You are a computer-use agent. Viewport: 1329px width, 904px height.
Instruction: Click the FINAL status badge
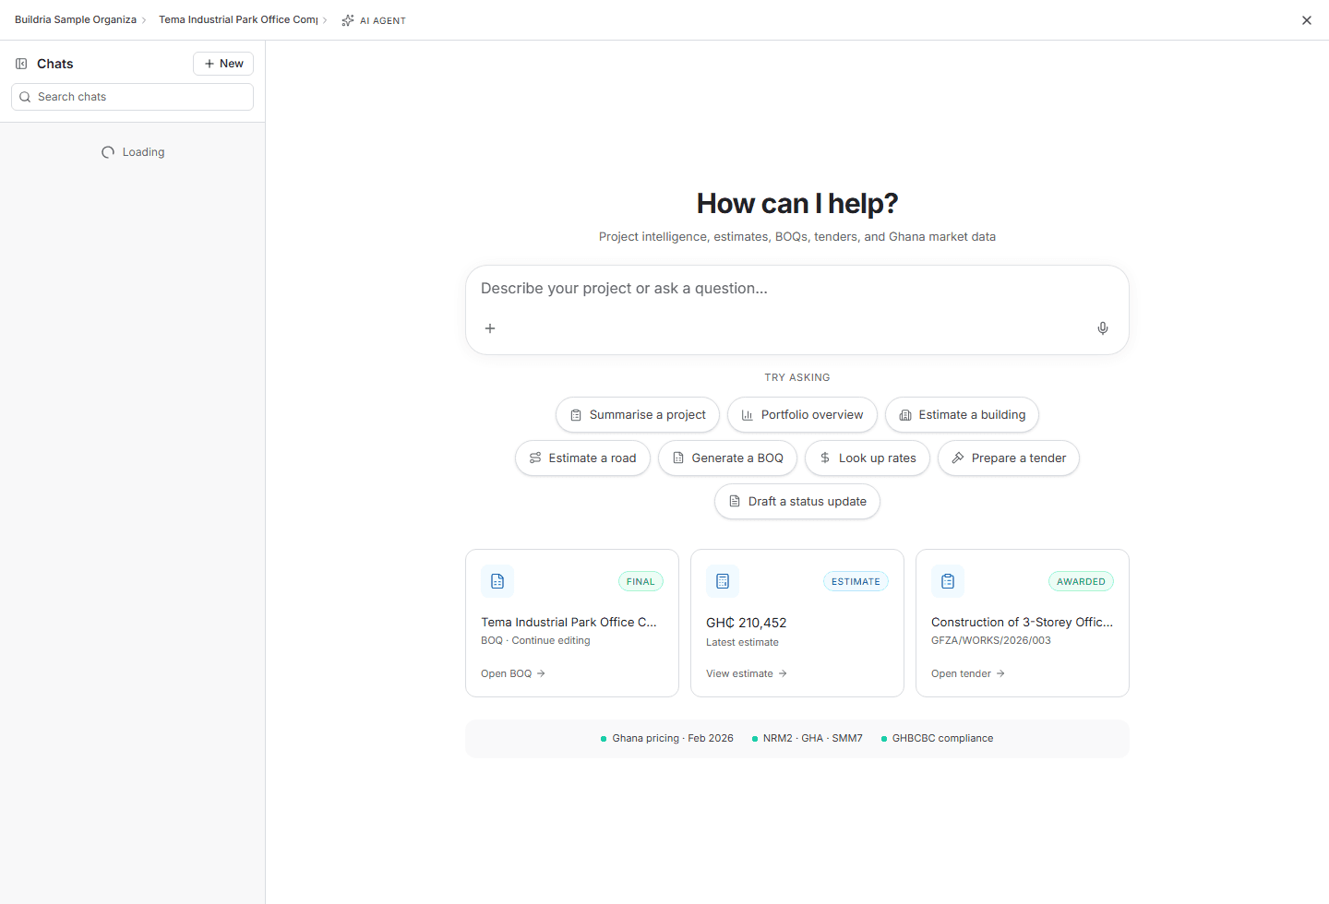641,582
